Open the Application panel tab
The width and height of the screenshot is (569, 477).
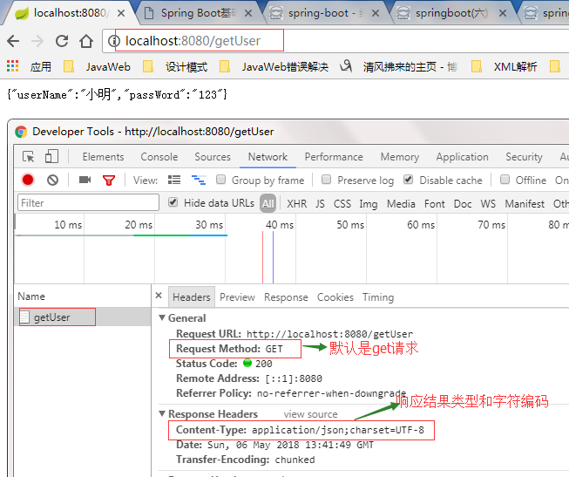tap(462, 157)
